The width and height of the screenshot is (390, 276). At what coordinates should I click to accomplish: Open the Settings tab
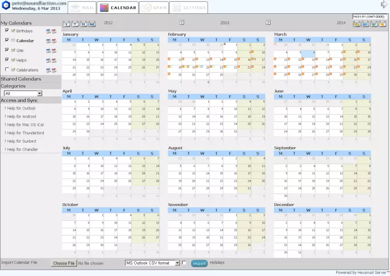point(188,8)
